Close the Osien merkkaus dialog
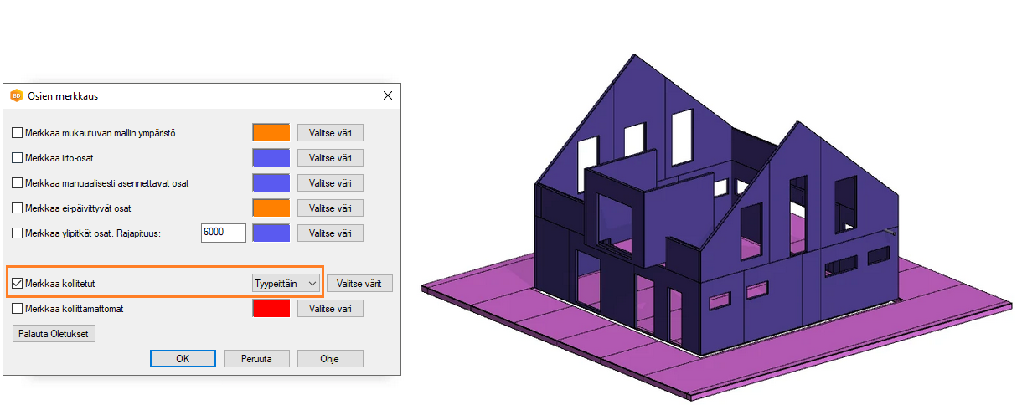Screen dimensions: 1022x405 point(388,95)
